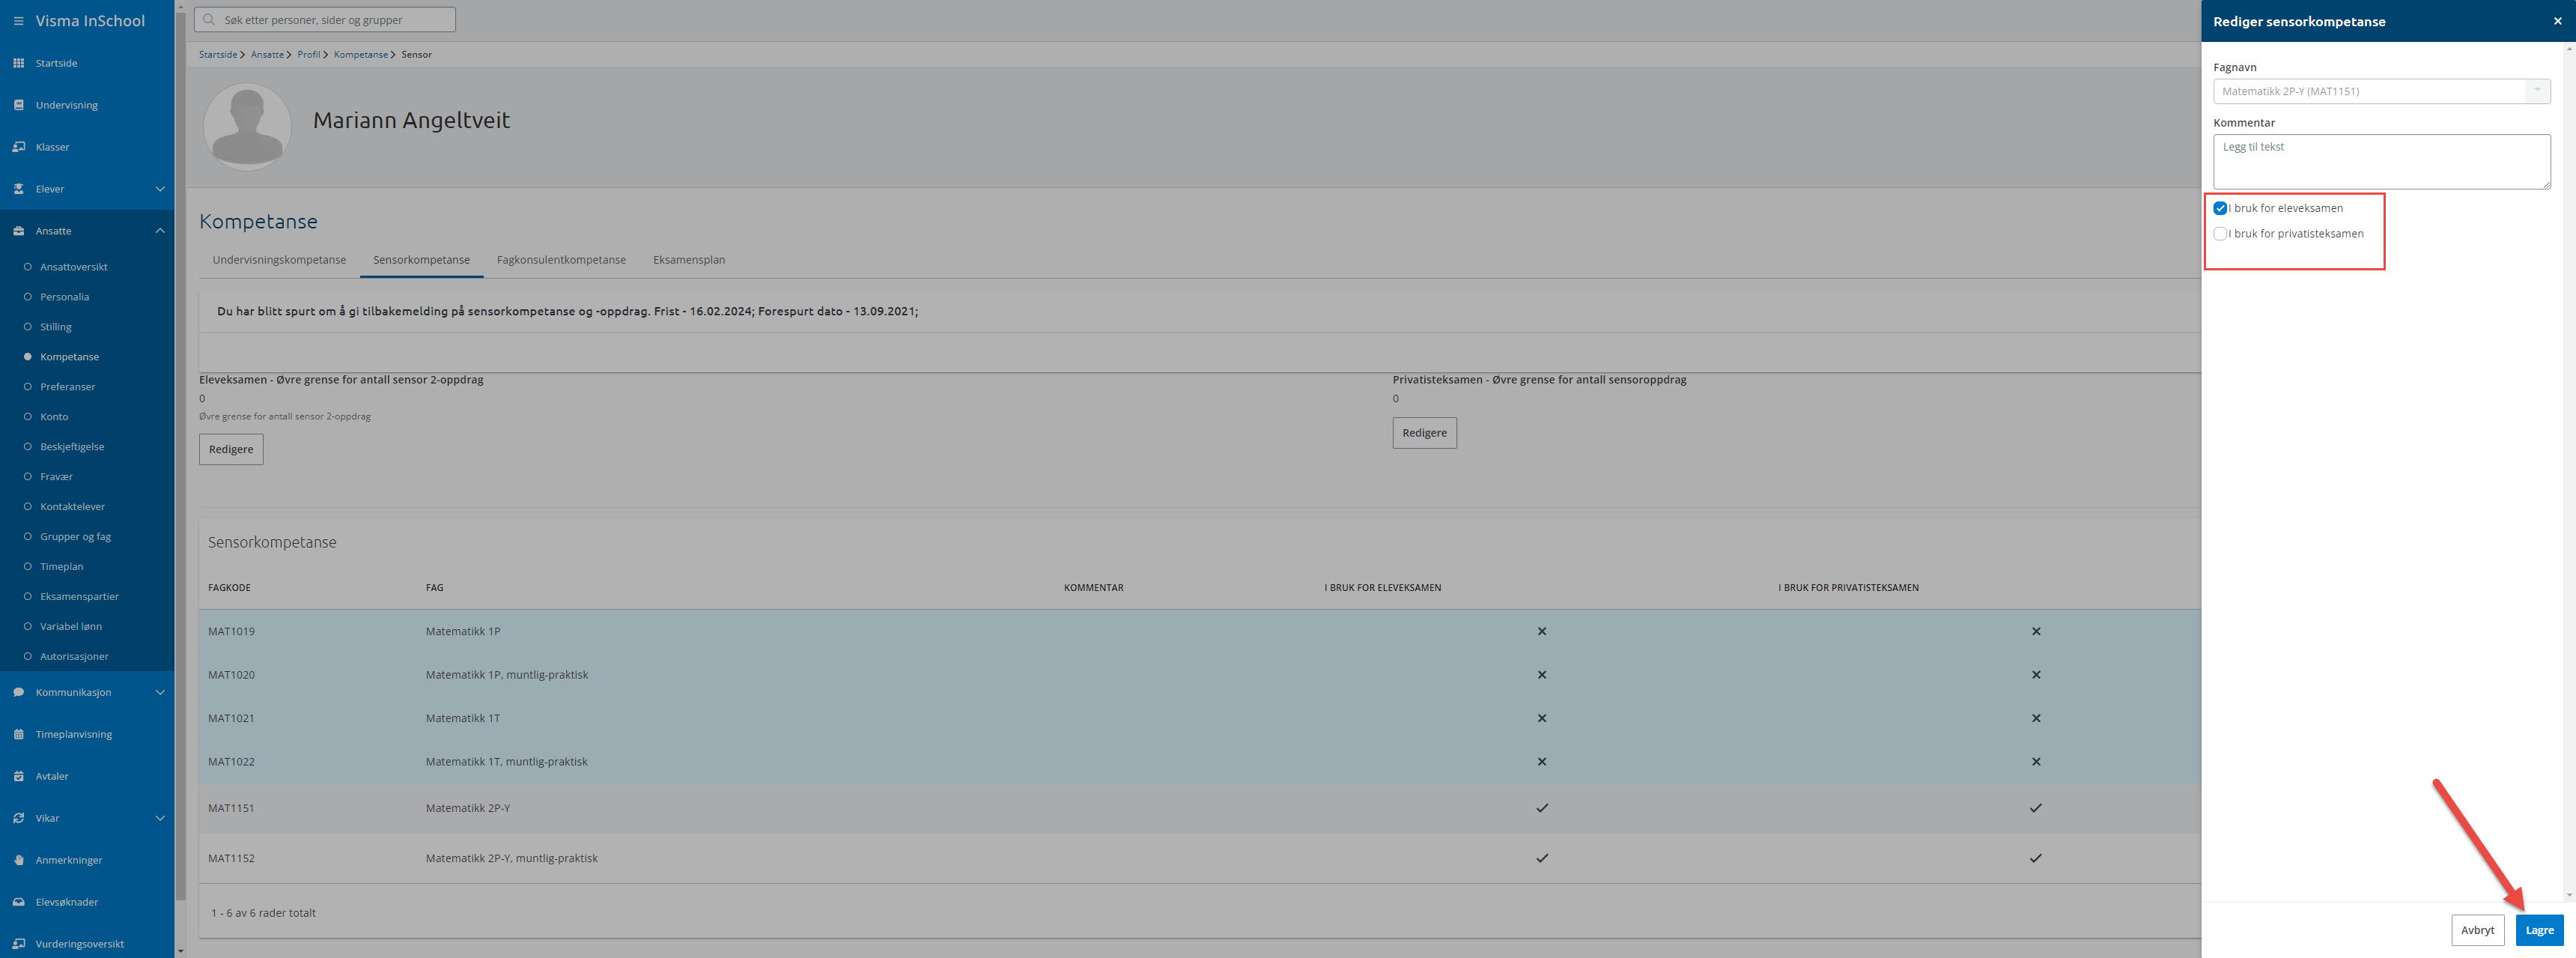Uncheck I bruk for eleveksamen
This screenshot has height=958, width=2576.
click(x=2220, y=208)
